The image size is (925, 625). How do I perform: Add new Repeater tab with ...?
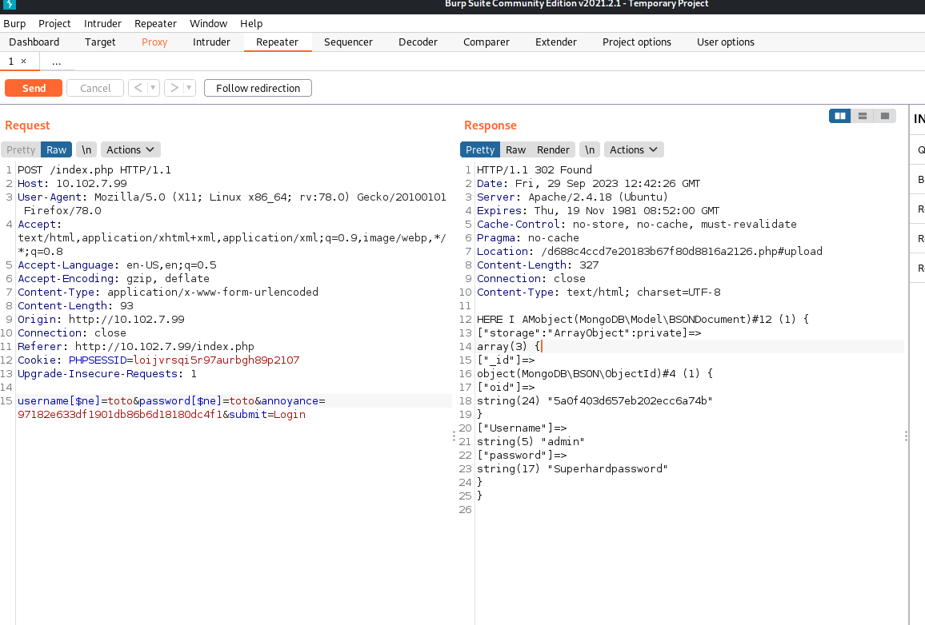[56, 62]
